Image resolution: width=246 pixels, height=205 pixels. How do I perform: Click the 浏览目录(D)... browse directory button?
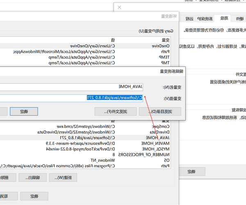tap(160, 112)
